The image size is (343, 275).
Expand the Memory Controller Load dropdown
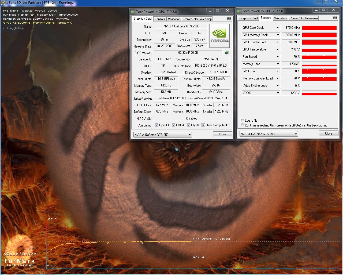click(278, 78)
